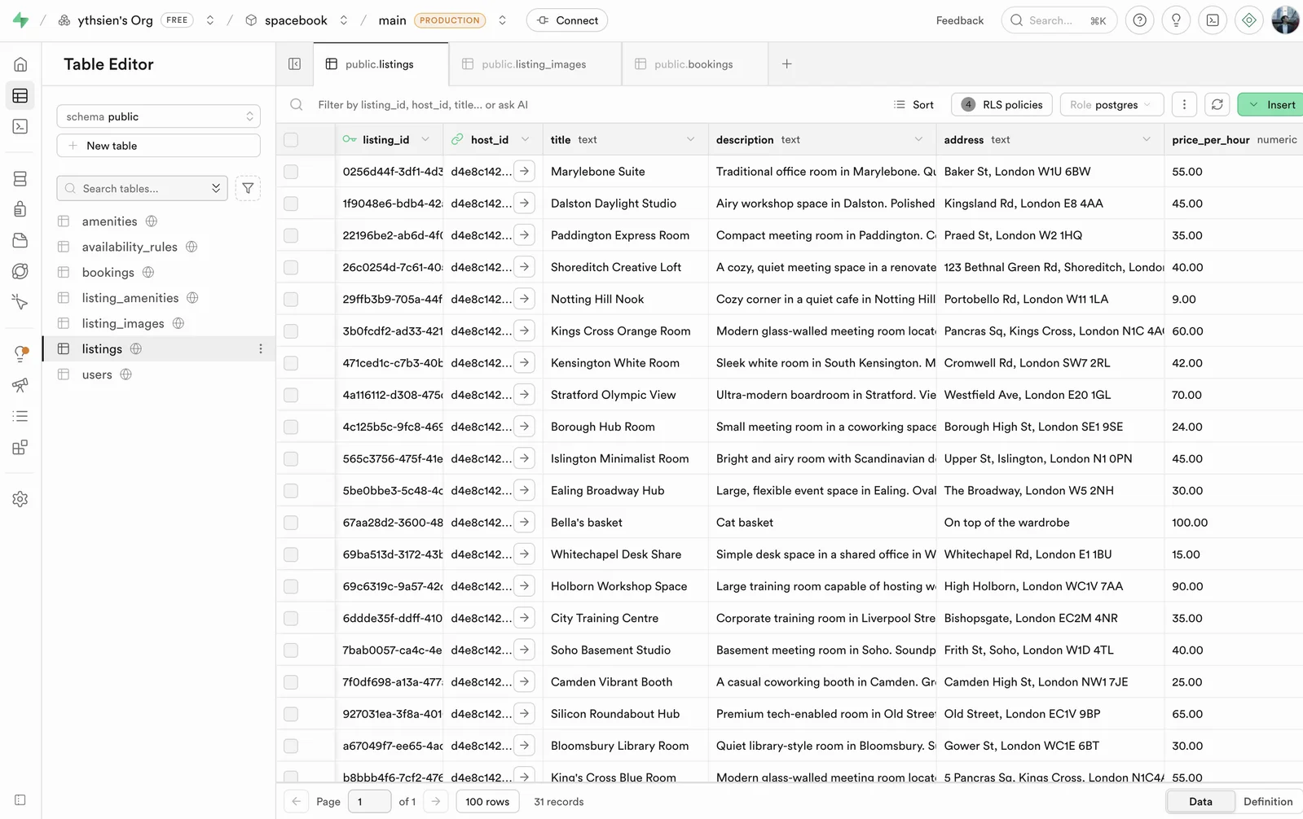Open the spacebook project switcher

[x=344, y=20]
